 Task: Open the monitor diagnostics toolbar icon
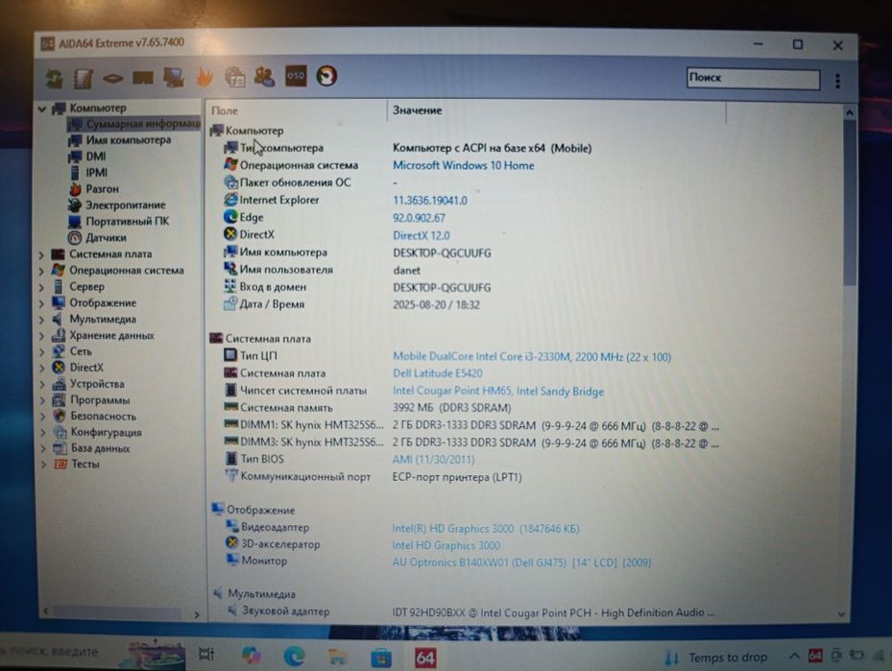coord(174,77)
